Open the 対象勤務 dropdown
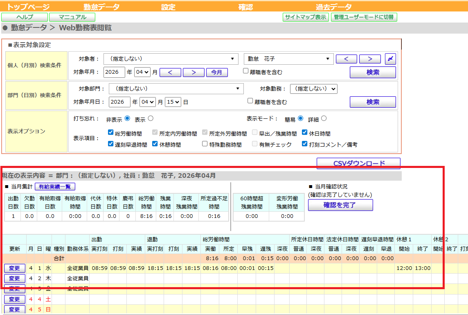The image size is (468, 315). (313, 88)
